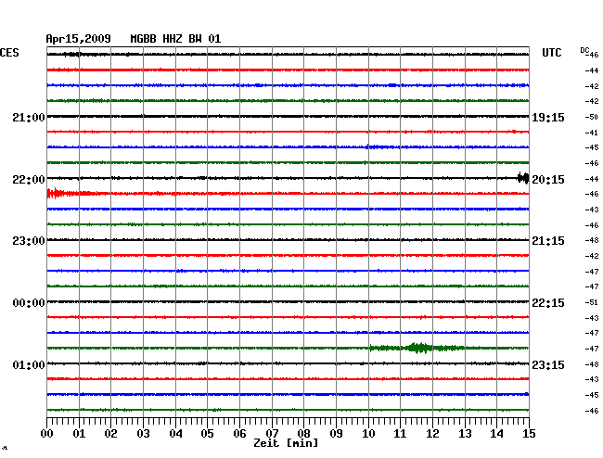Select minute 14 on the time axis
Screen dimensions: 603x458
tap(496, 434)
